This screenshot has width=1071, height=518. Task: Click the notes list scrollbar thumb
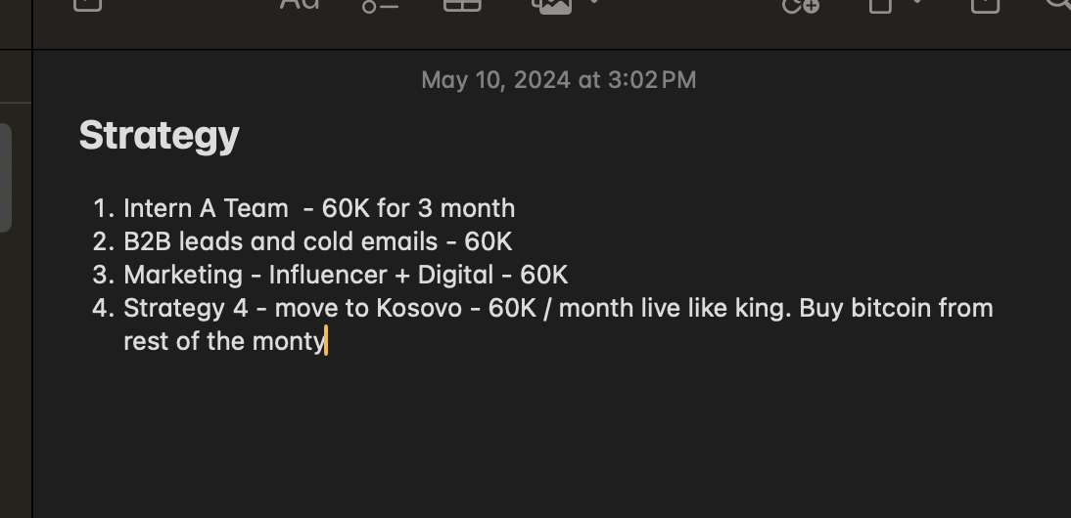tap(5, 177)
